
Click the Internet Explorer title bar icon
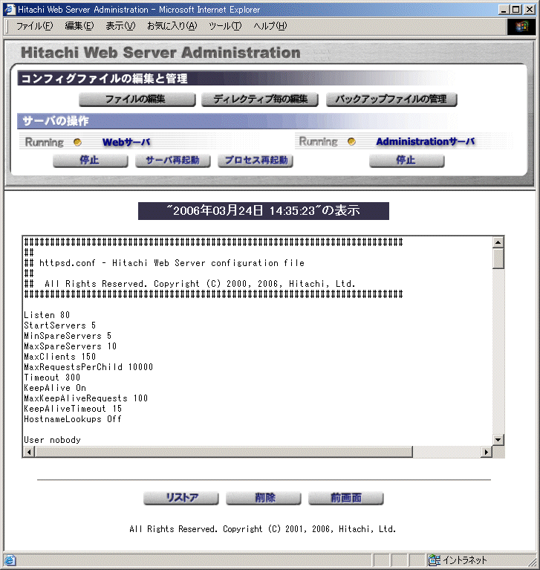(10, 10)
